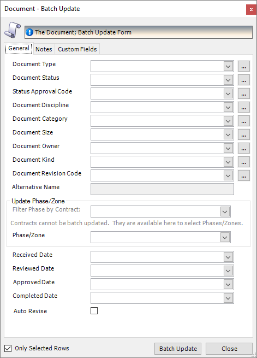Expand the Document Discipline dropdown
Viewport: 257px width, 358px height.
228,108
